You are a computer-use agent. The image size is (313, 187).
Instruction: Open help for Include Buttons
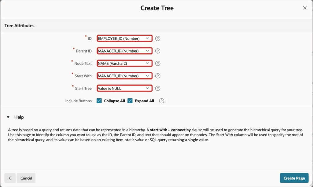(x=161, y=101)
